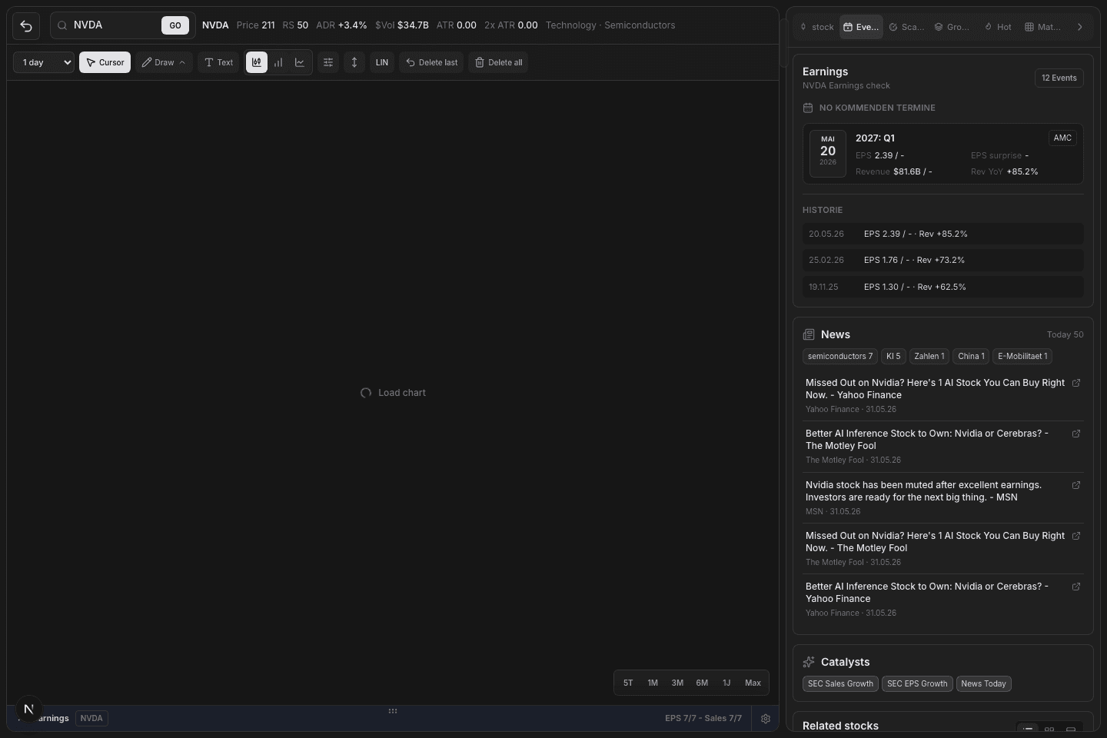This screenshot has width=1107, height=738.
Task: Set chart range to 6M
Action: (702, 683)
